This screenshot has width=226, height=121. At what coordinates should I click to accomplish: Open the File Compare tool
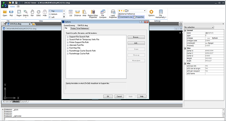pyautogui.click(x=103, y=14)
